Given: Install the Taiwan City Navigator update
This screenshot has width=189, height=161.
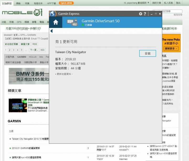Looking at the screenshot, I should [148, 53].
